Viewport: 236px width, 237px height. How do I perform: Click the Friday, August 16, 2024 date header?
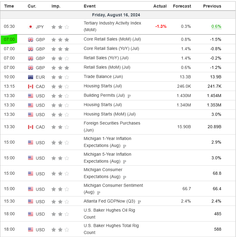pos(116,15)
